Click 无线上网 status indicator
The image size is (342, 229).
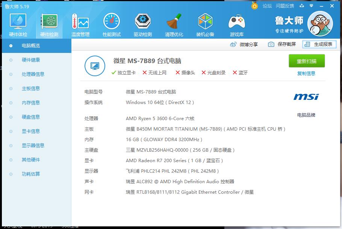[154, 73]
